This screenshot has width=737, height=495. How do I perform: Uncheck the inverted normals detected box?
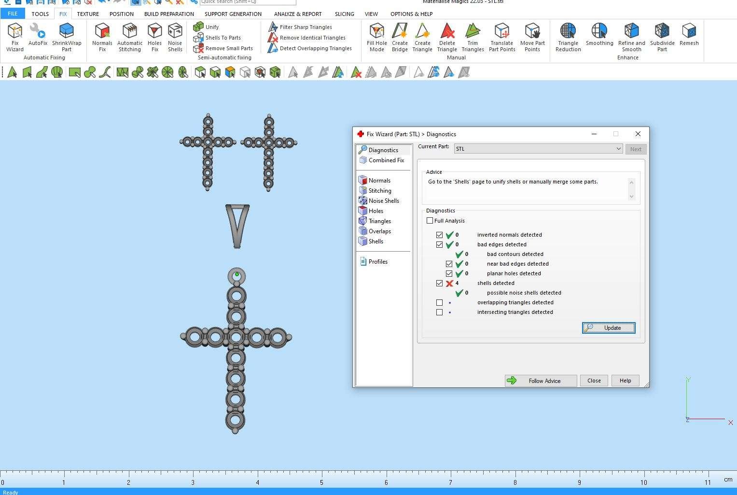coord(439,235)
